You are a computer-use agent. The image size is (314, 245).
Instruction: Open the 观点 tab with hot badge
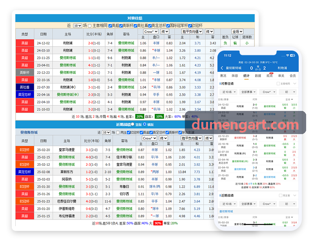point(269,76)
